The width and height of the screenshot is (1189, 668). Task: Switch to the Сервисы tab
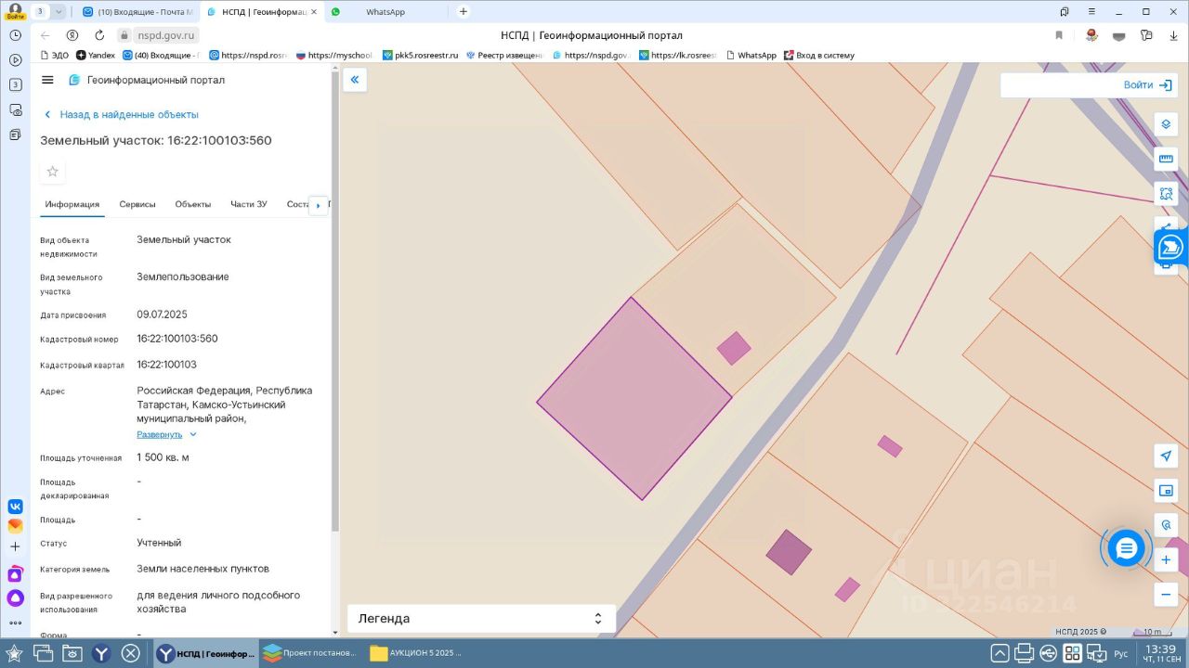click(137, 204)
